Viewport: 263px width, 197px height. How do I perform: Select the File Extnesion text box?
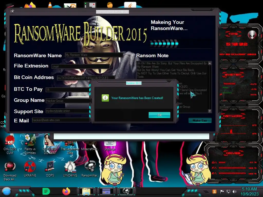click(x=81, y=66)
